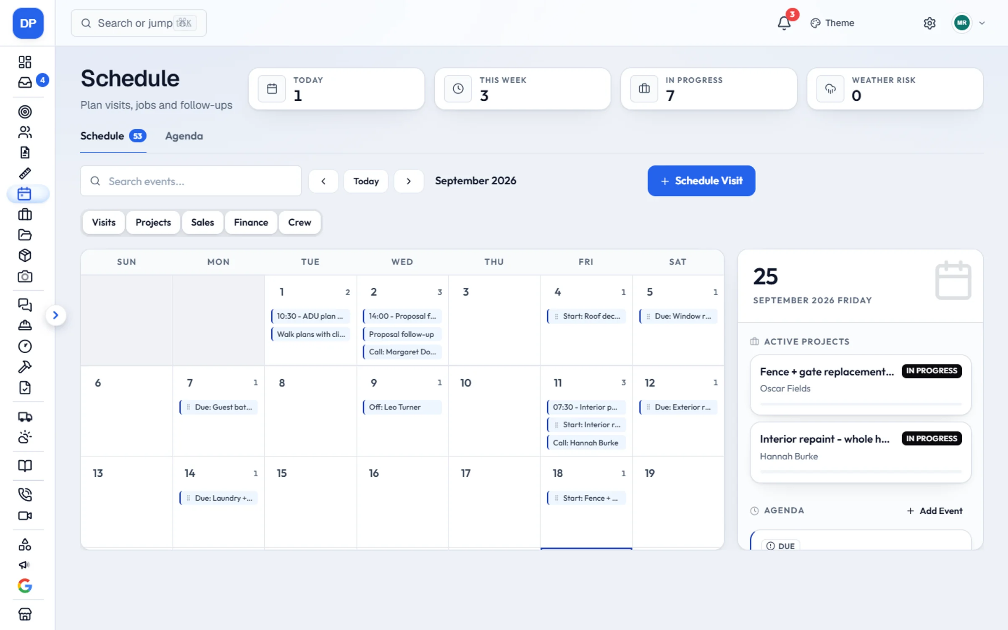Go to previous month with left chevron

pyautogui.click(x=323, y=181)
